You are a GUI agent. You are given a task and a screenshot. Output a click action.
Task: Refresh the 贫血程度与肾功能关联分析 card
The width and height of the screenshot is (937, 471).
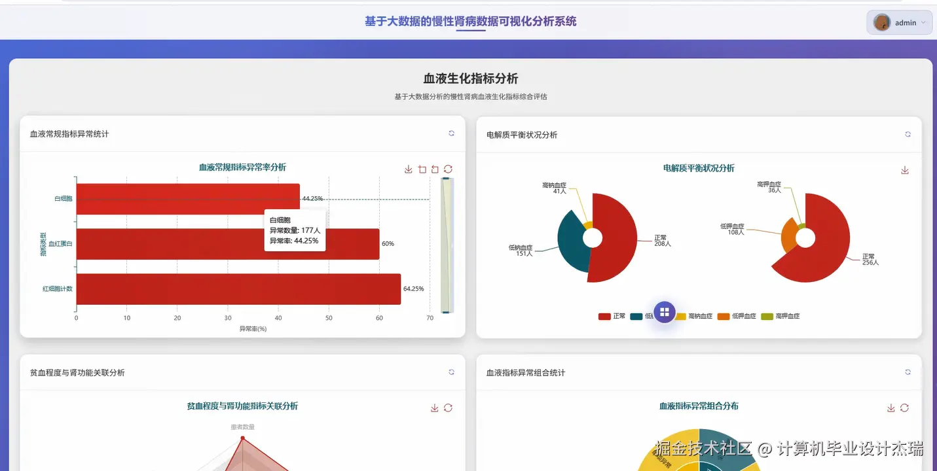pos(451,372)
